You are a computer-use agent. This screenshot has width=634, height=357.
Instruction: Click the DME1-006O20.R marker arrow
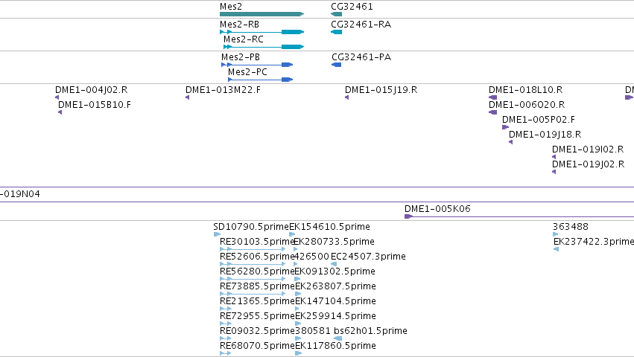pyautogui.click(x=493, y=112)
